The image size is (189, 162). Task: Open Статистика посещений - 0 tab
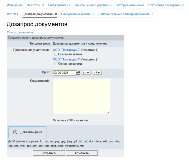point(166,5)
